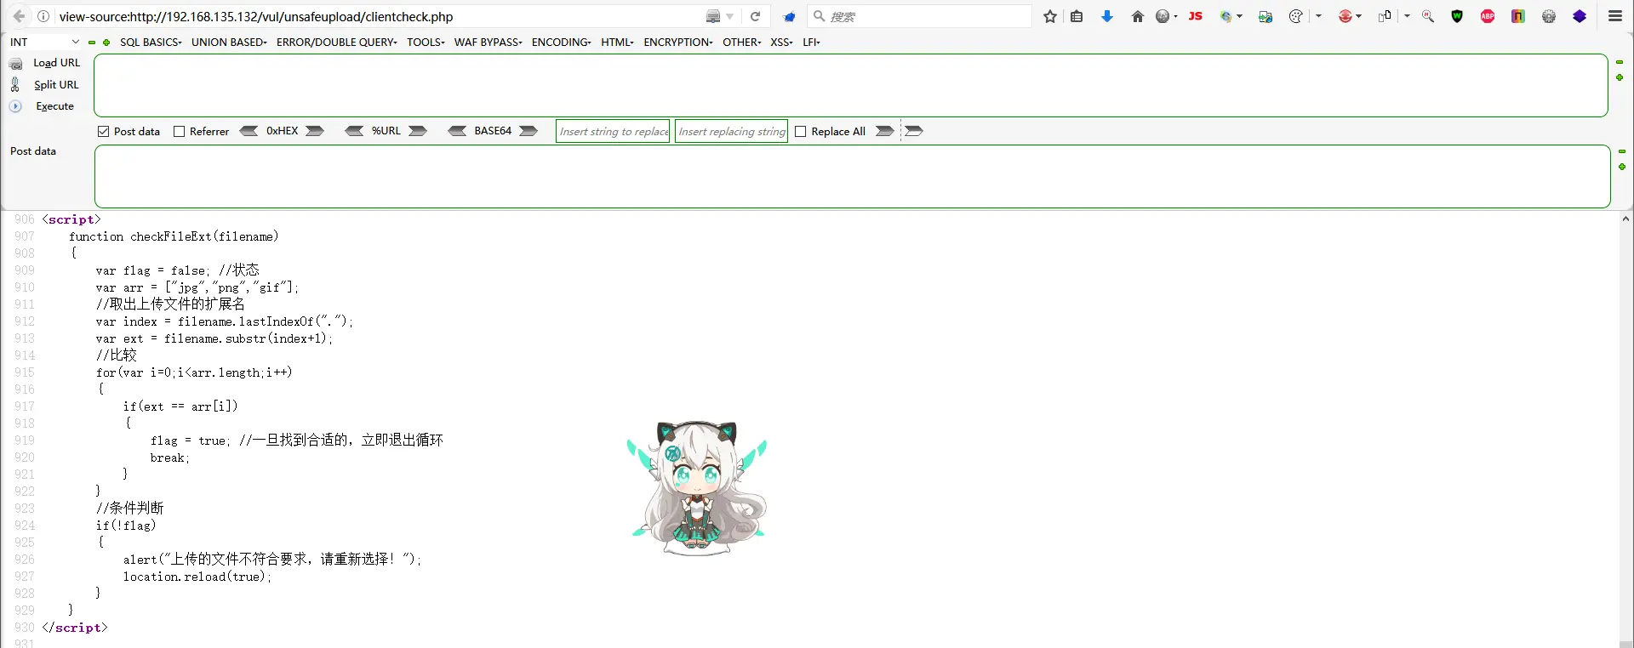The image size is (1634, 648).
Task: Click the cookie manager icon
Action: point(1296,16)
